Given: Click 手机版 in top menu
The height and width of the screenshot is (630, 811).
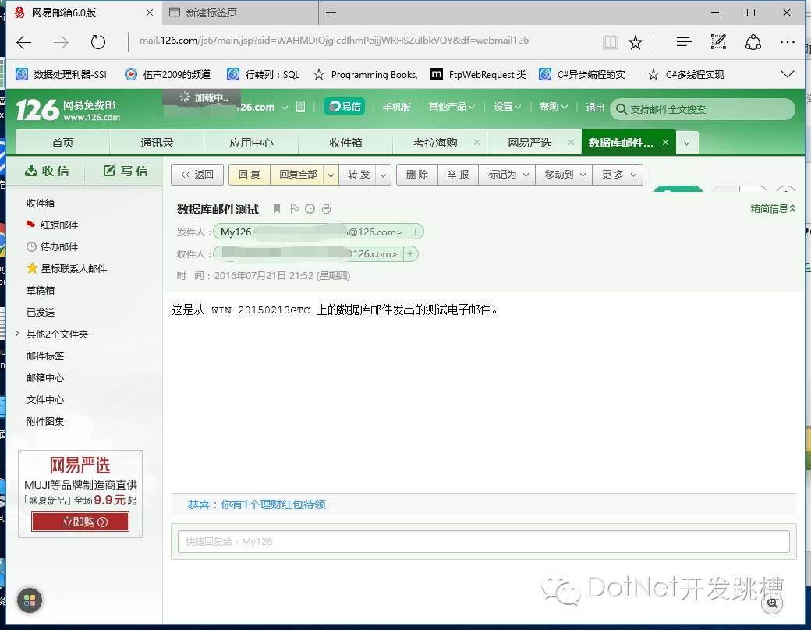Looking at the screenshot, I should [396, 107].
